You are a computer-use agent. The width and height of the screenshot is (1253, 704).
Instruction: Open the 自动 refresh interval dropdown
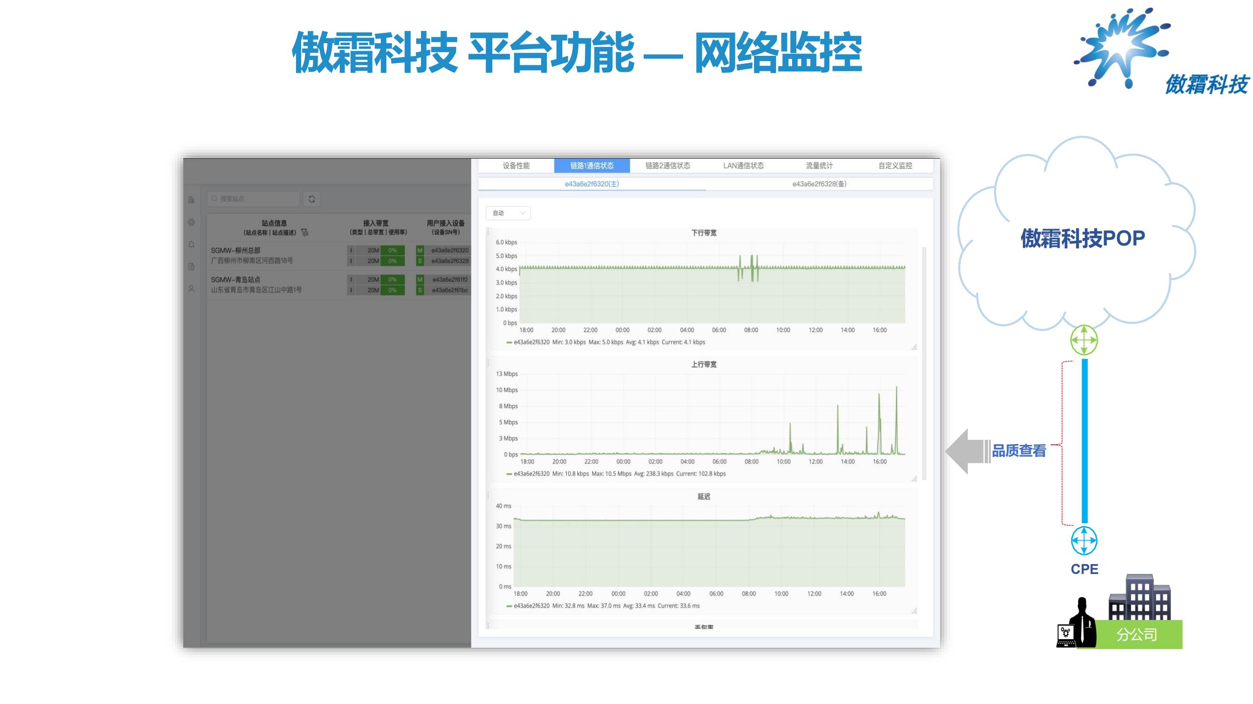[x=508, y=213]
